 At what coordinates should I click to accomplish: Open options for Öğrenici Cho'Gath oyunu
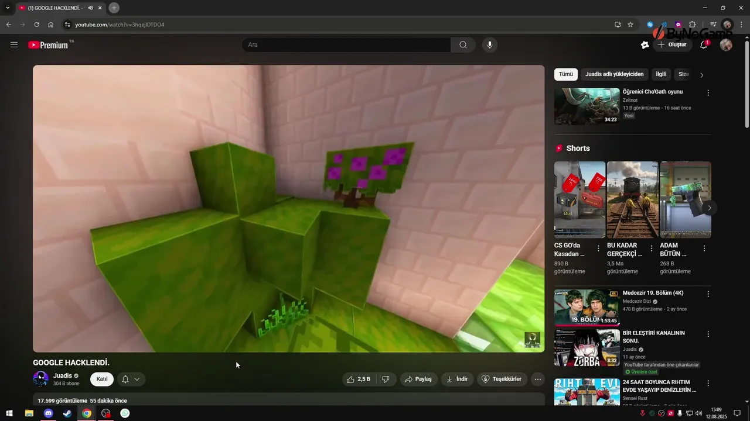(x=708, y=93)
